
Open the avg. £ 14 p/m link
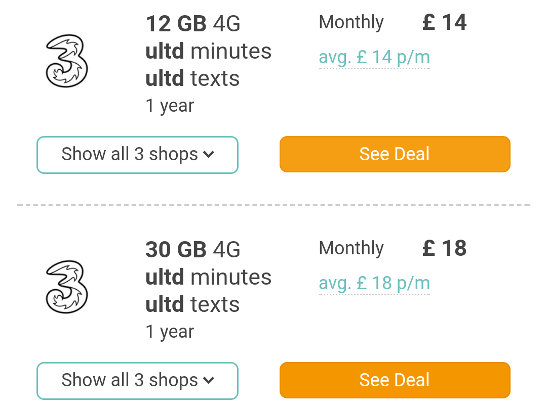point(374,58)
